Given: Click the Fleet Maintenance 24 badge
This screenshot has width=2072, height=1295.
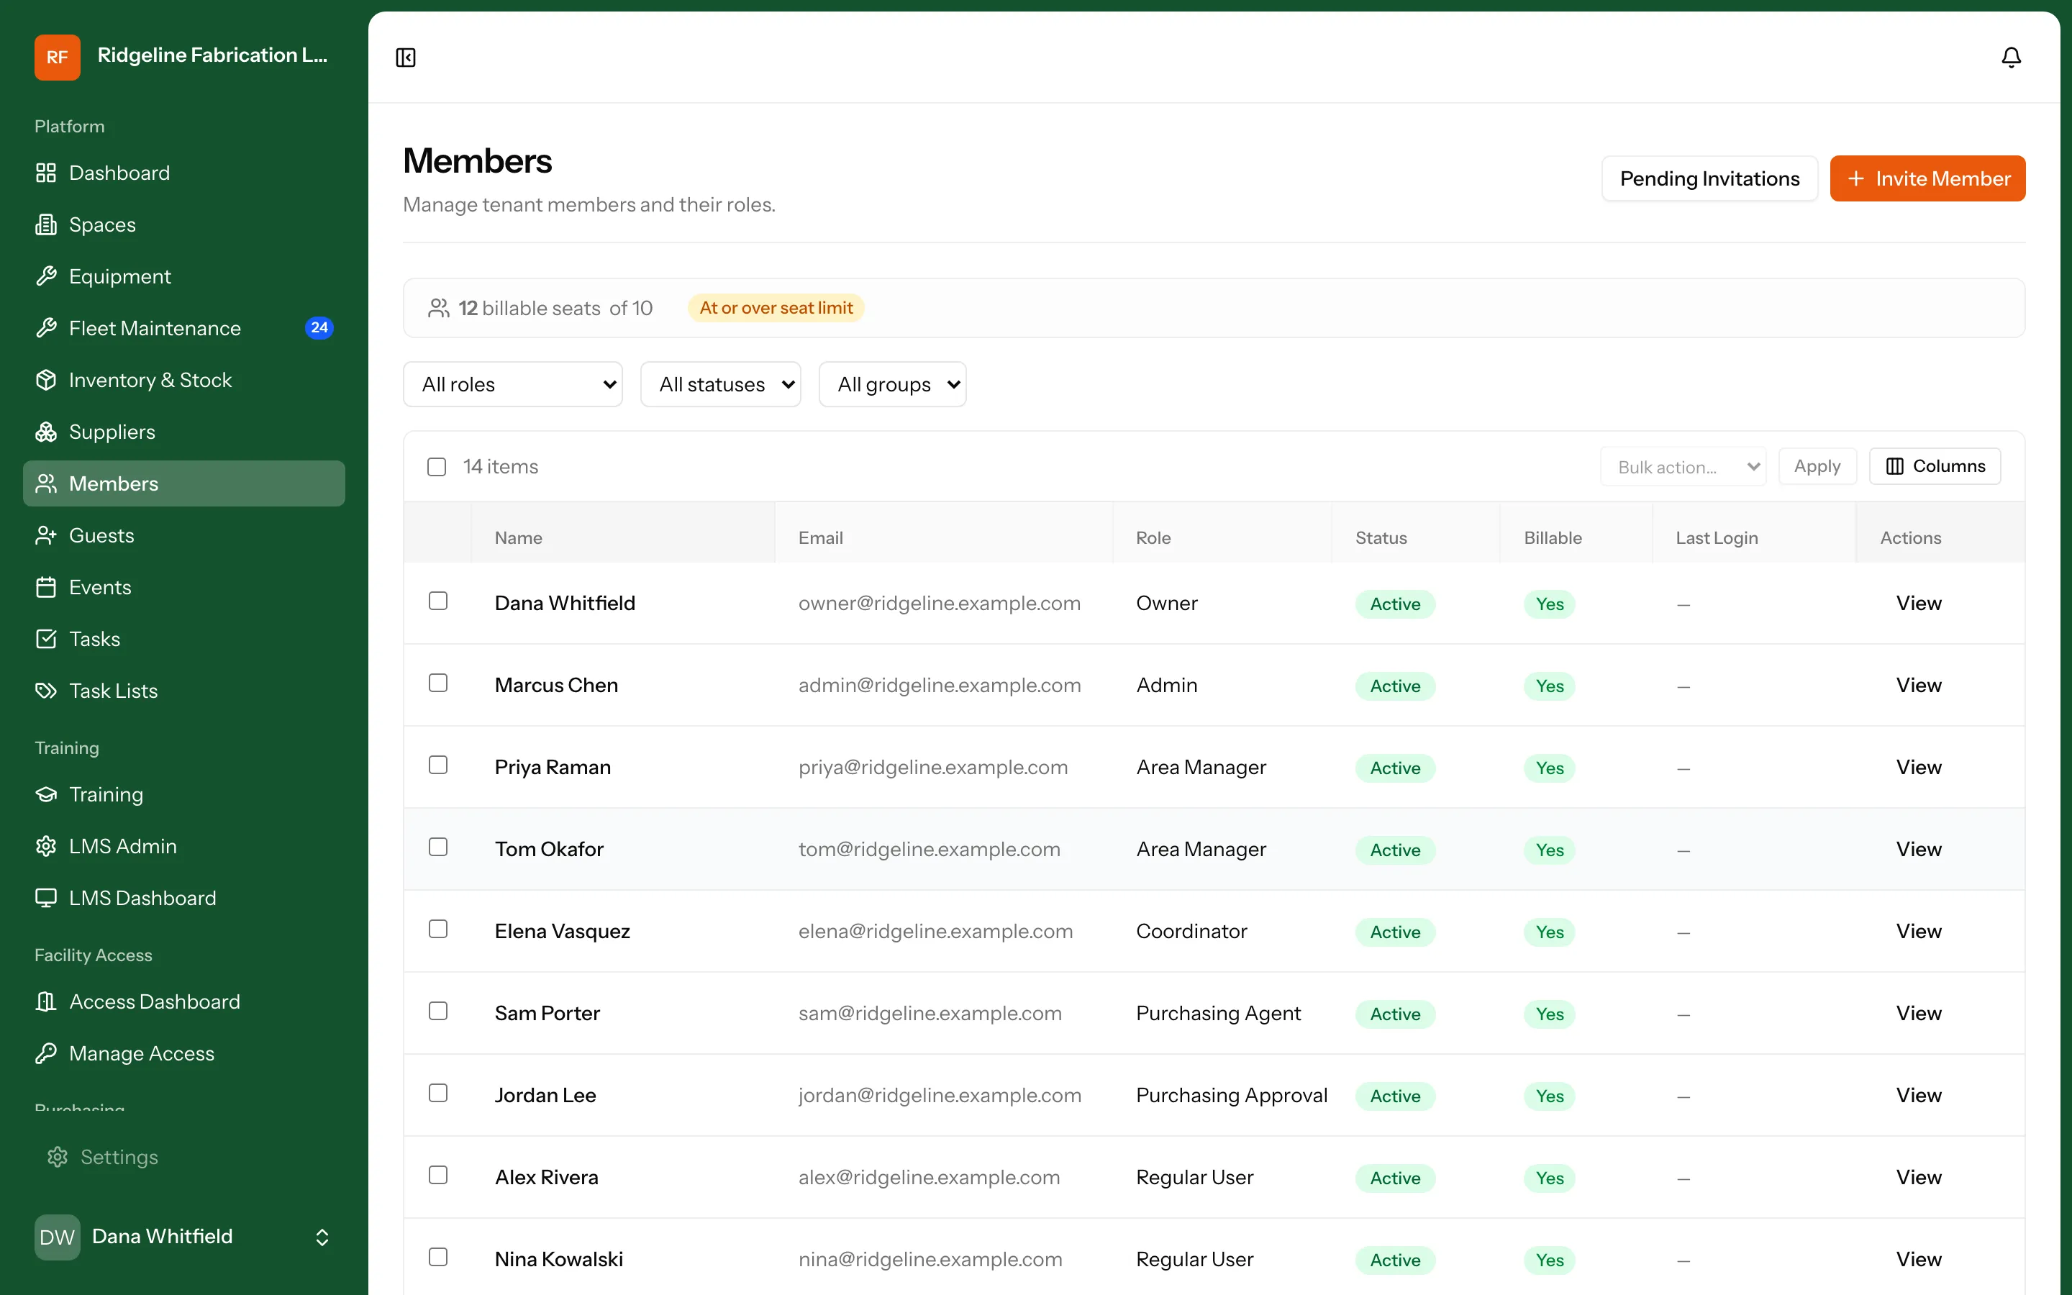Looking at the screenshot, I should 319,328.
